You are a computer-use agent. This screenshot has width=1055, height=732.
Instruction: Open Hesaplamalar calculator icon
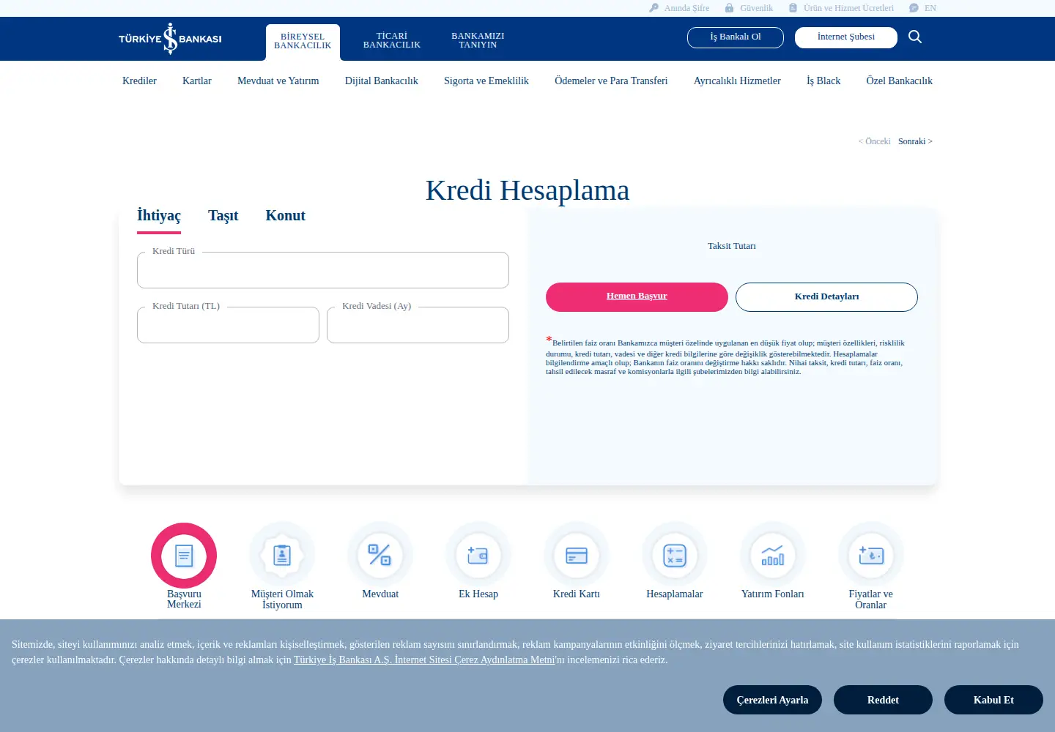(675, 556)
